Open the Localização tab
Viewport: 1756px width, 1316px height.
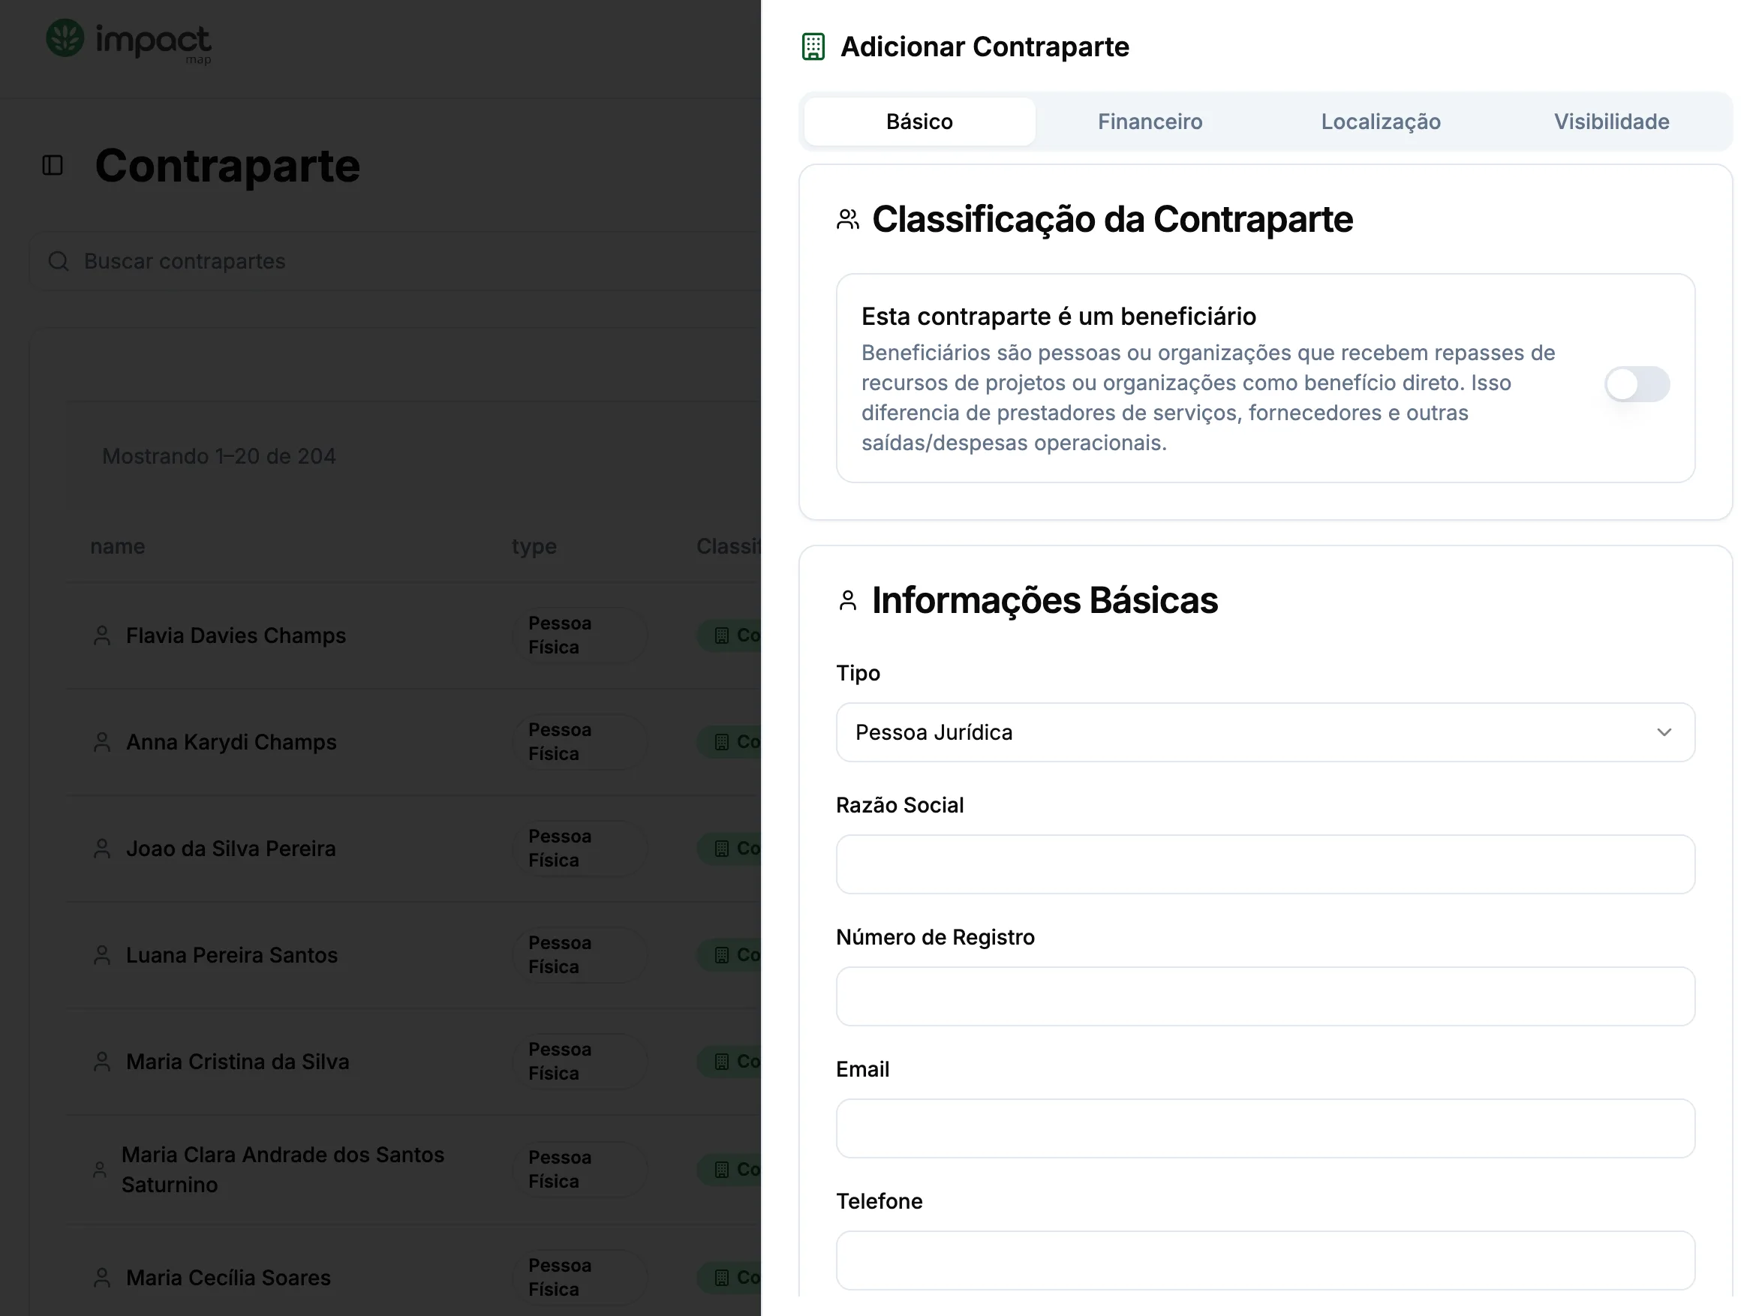coord(1381,122)
